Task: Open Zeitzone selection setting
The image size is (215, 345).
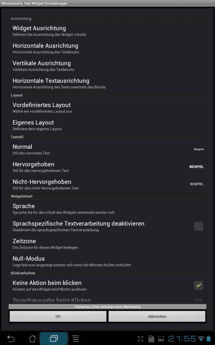Action: click(x=107, y=244)
